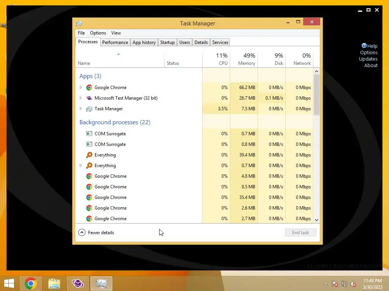Click the Everything icon with 39.4 MB memory

(89, 155)
